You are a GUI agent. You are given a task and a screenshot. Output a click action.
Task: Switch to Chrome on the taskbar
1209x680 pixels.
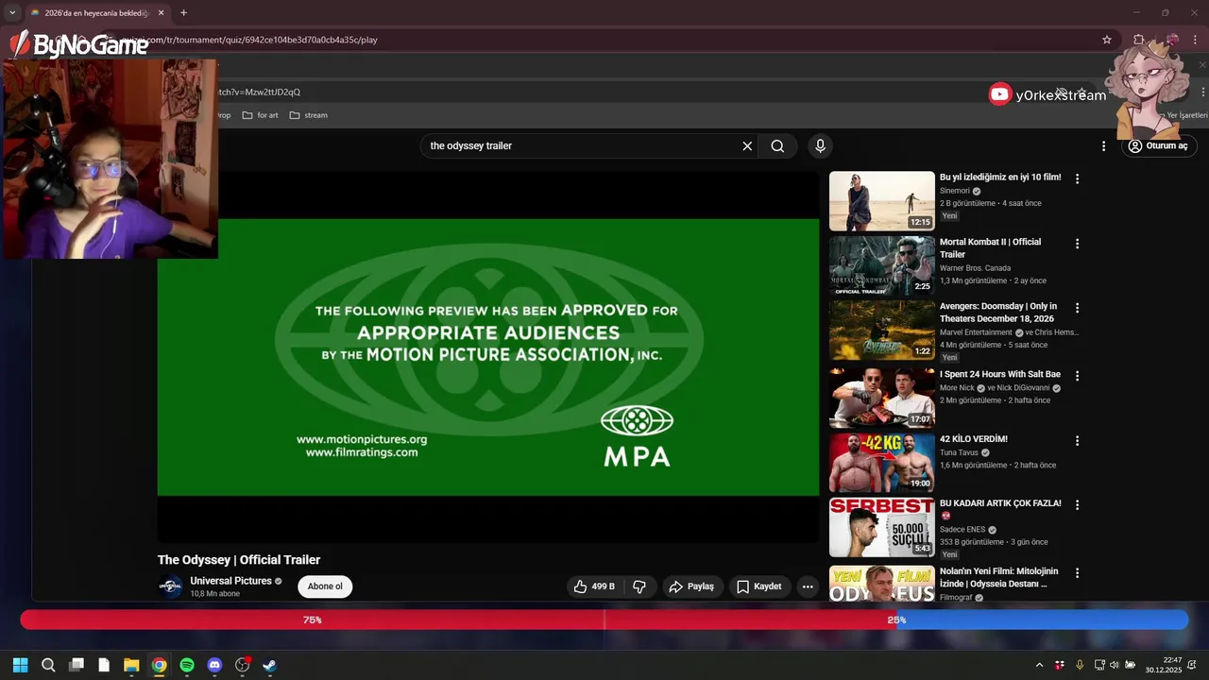tap(159, 665)
